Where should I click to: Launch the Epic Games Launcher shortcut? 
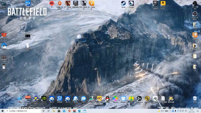tap(155, 4)
